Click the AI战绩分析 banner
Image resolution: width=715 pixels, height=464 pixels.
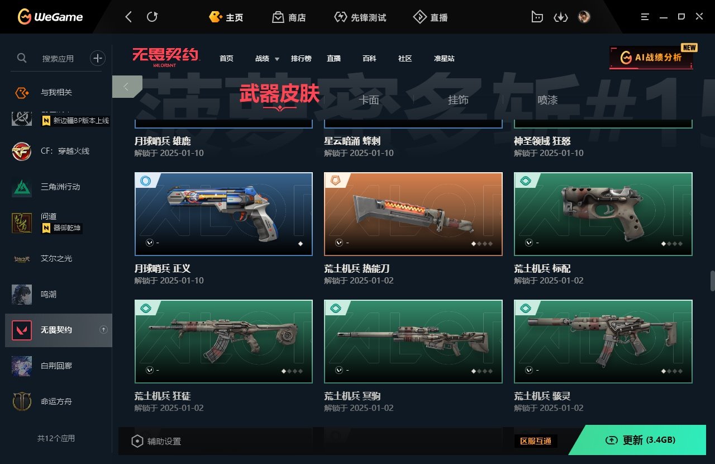[x=651, y=58]
